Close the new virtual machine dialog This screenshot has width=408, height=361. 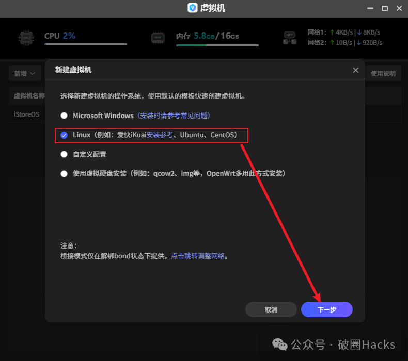tap(355, 70)
